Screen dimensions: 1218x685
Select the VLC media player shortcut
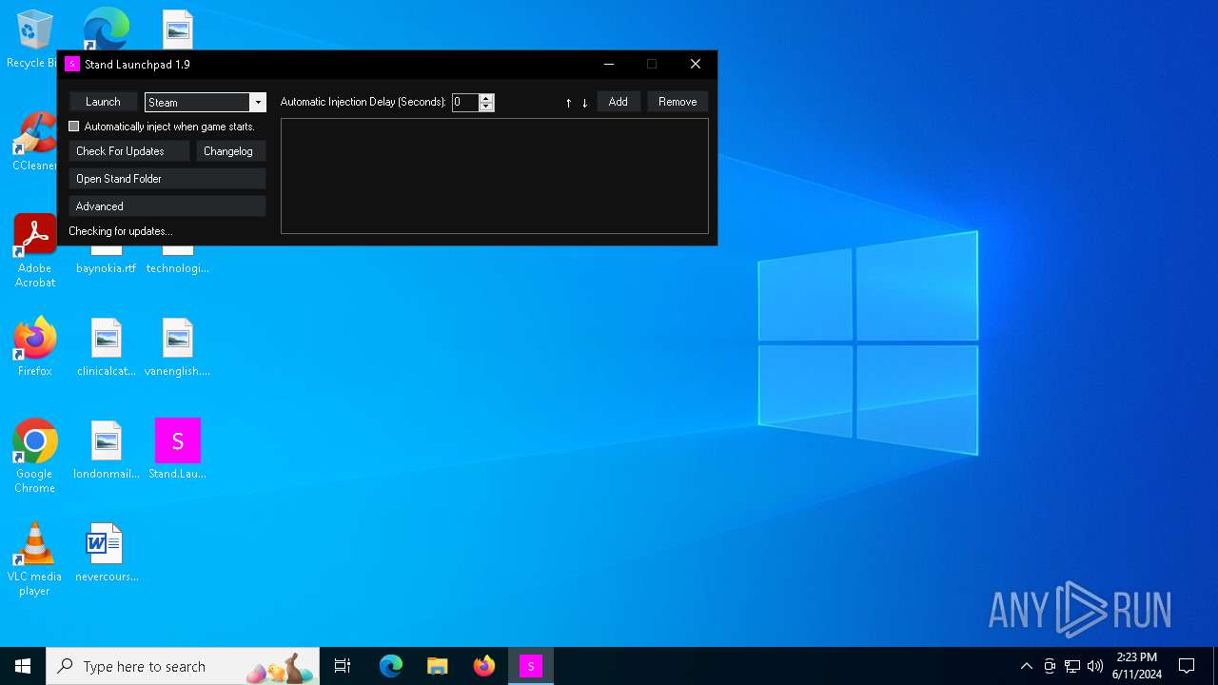34,559
